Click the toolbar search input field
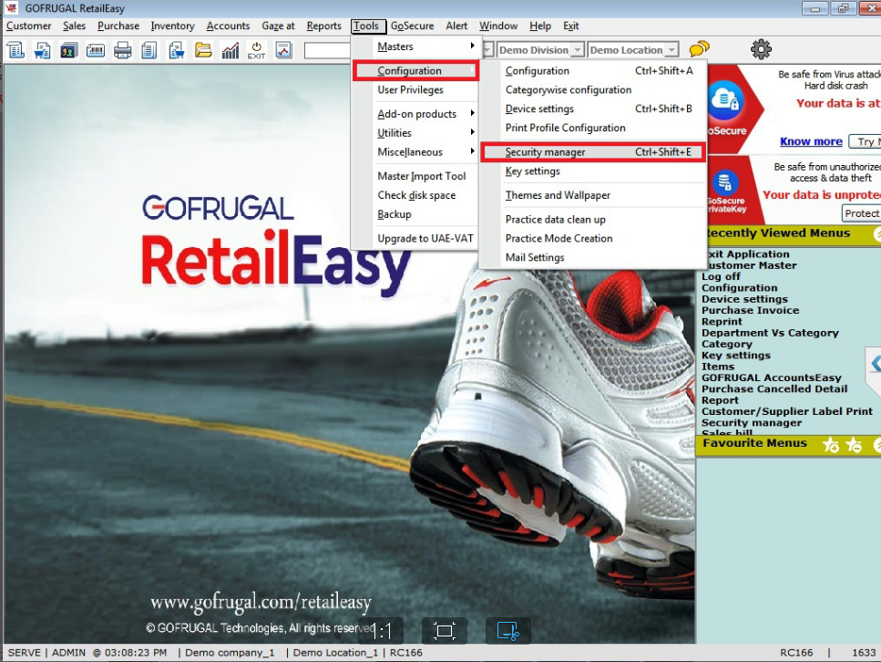 pos(327,50)
